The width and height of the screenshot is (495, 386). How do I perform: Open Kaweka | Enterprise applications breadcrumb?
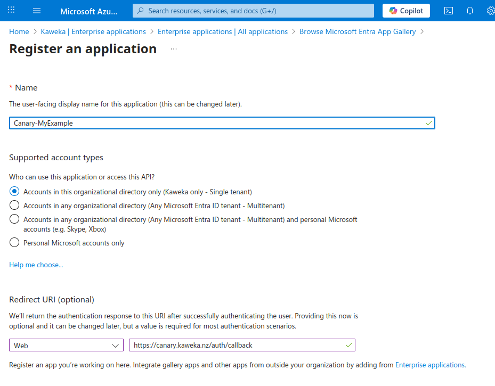(93, 31)
